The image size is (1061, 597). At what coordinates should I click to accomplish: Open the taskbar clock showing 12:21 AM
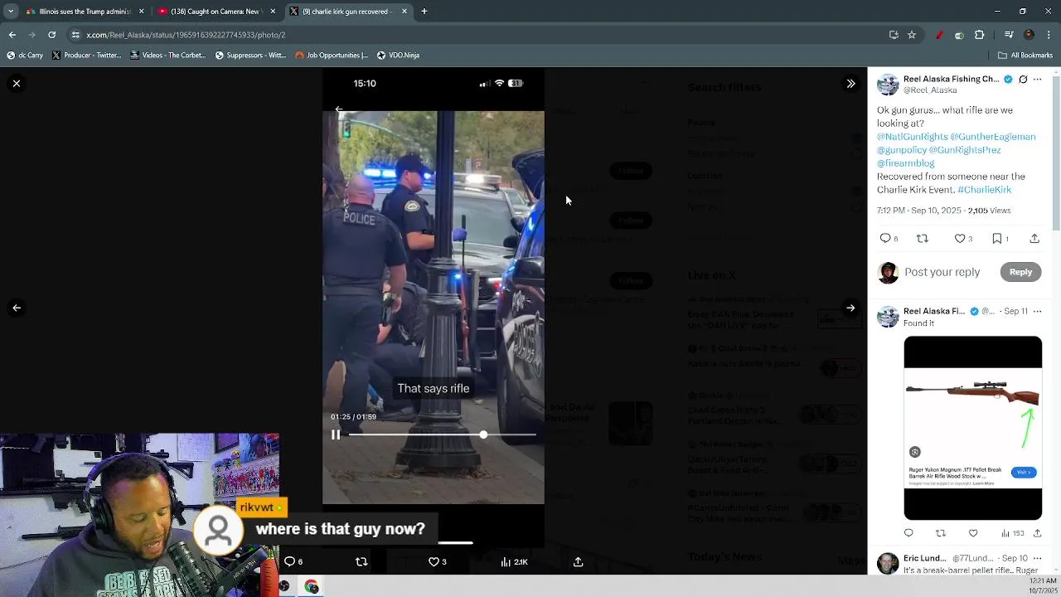(x=1042, y=586)
